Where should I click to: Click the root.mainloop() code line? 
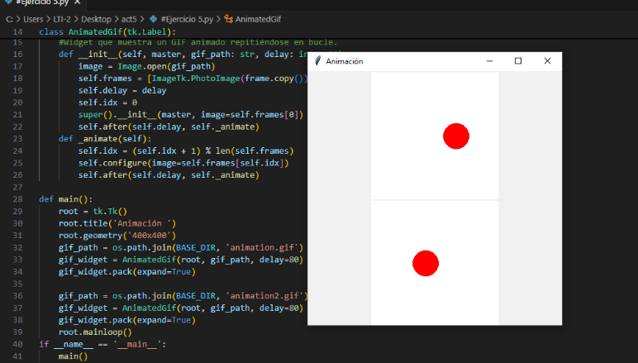pyautogui.click(x=95, y=332)
